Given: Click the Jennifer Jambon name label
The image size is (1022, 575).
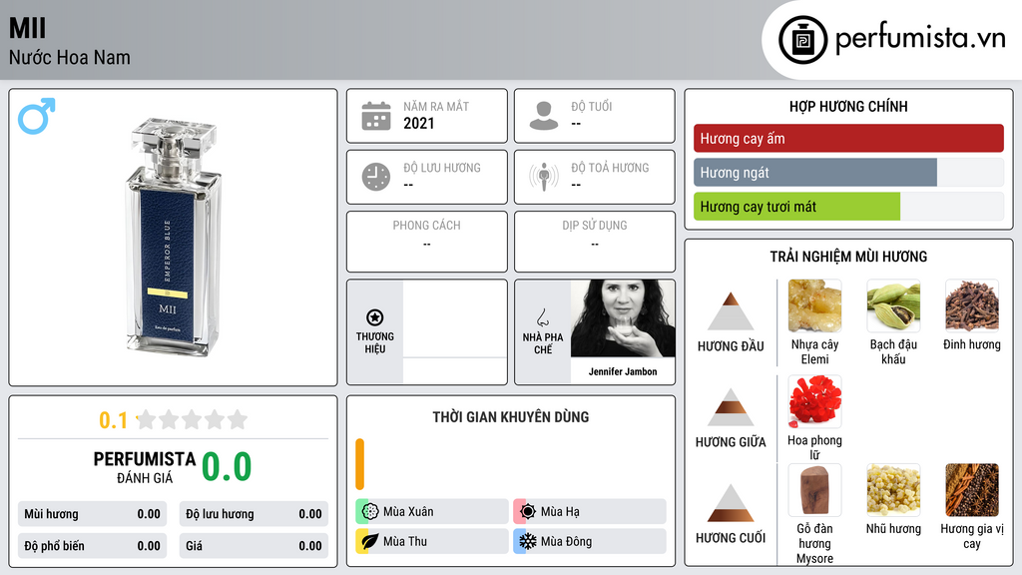Looking at the screenshot, I should [x=623, y=371].
